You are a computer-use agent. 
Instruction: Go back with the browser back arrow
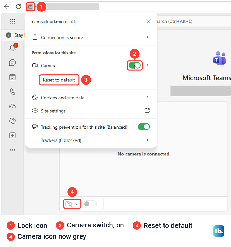click(7, 7)
